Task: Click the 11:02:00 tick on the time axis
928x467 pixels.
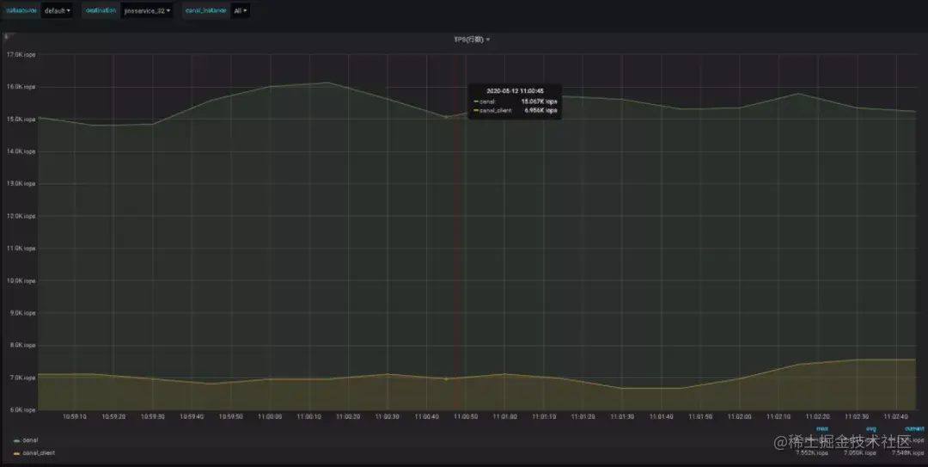Action: (739, 416)
